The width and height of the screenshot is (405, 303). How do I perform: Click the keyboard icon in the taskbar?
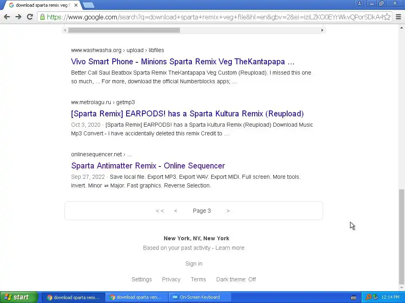point(354,297)
